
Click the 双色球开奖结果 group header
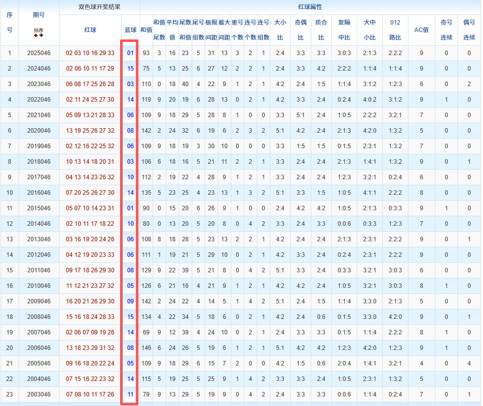tap(99, 8)
